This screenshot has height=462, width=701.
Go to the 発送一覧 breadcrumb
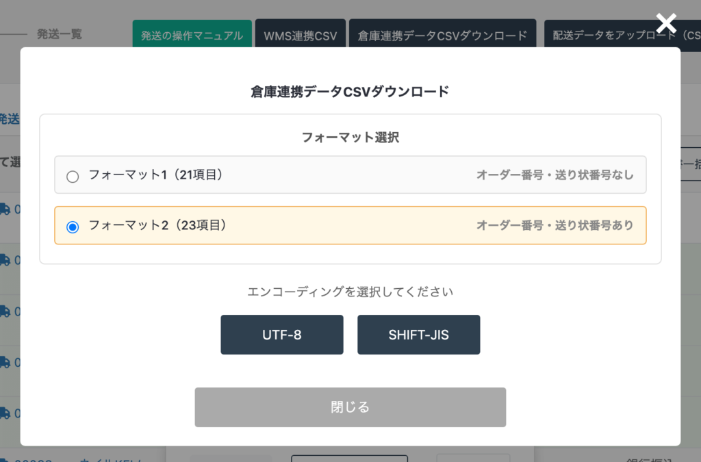coord(59,34)
